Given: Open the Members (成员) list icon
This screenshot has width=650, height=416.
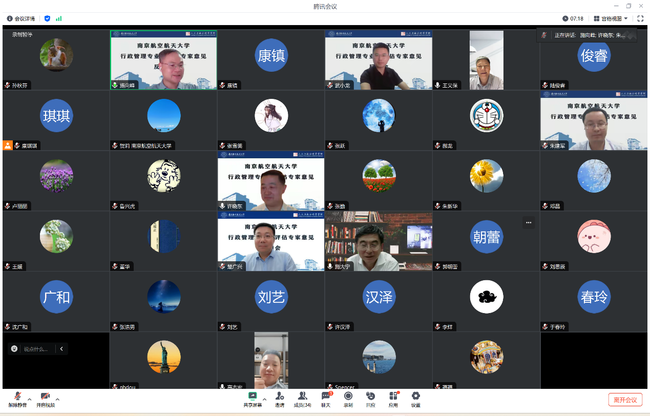Looking at the screenshot, I should (x=302, y=396).
